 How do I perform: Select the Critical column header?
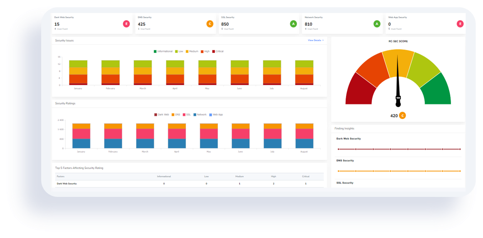coord(305,176)
